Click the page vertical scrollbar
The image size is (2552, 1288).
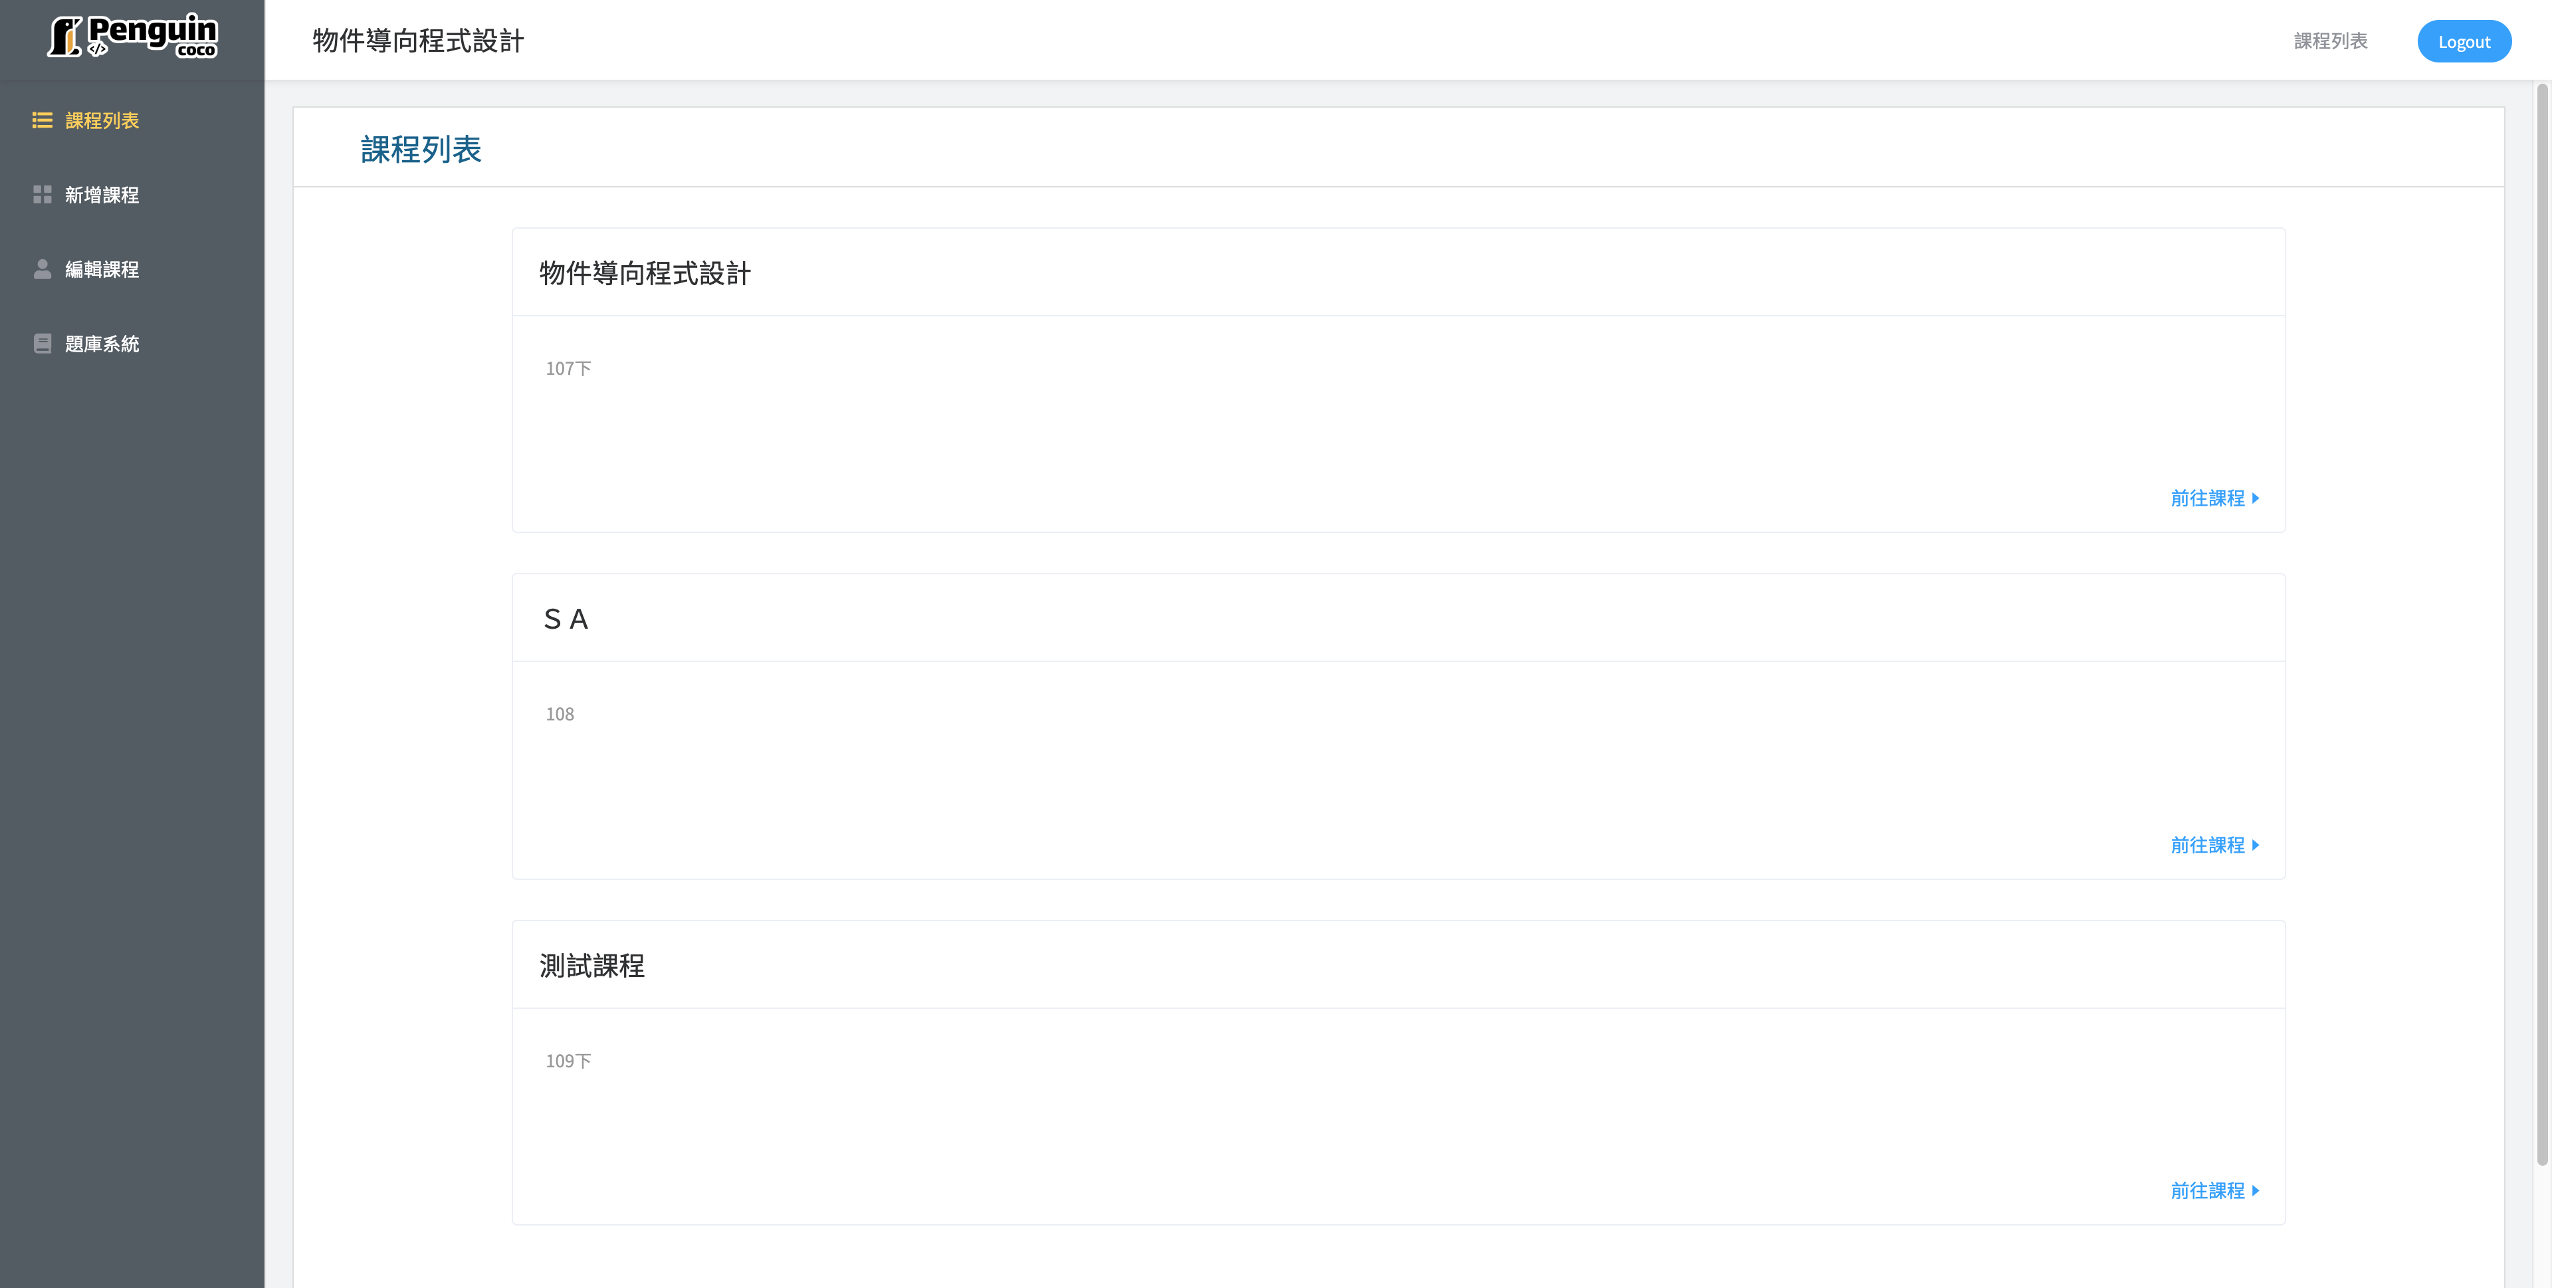point(2542,624)
